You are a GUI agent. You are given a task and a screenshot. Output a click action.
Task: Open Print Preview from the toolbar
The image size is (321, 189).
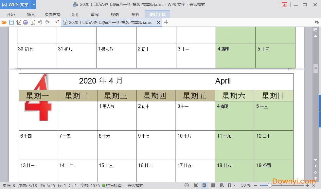click(x=33, y=22)
